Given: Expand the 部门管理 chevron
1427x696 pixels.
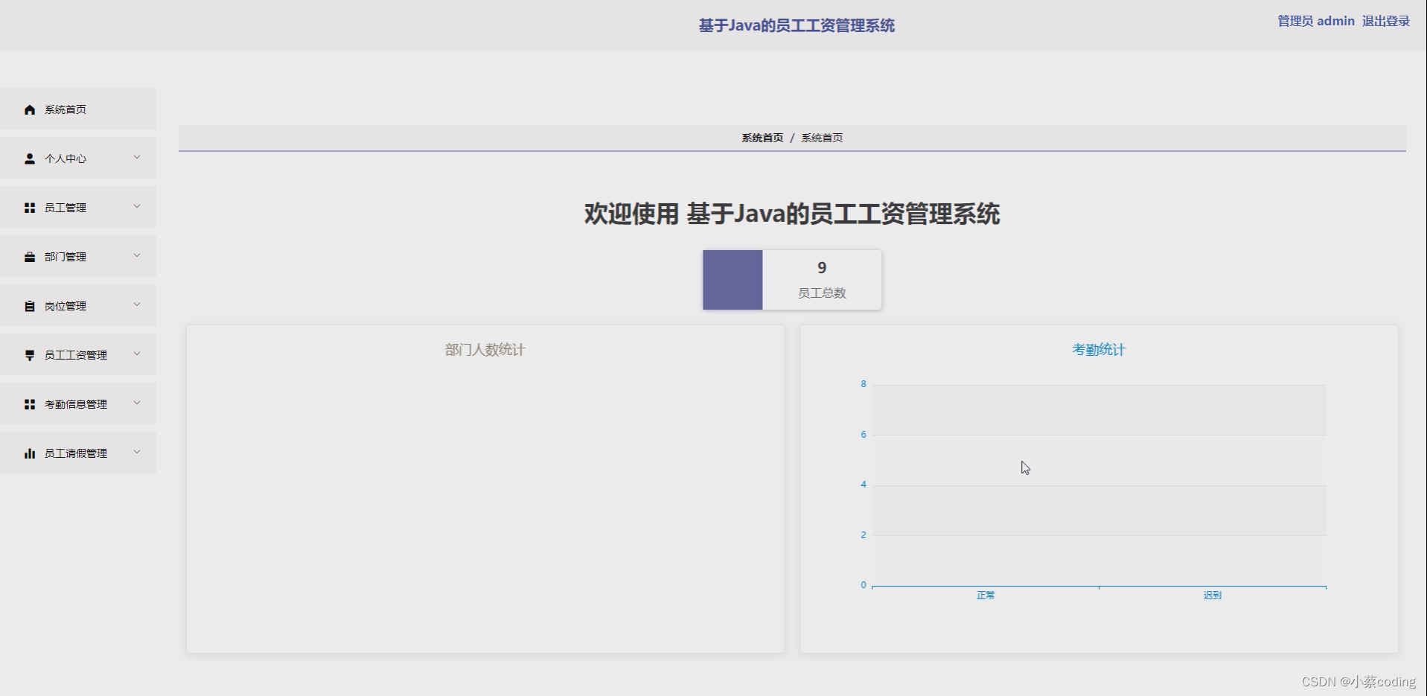Looking at the screenshot, I should pos(137,255).
